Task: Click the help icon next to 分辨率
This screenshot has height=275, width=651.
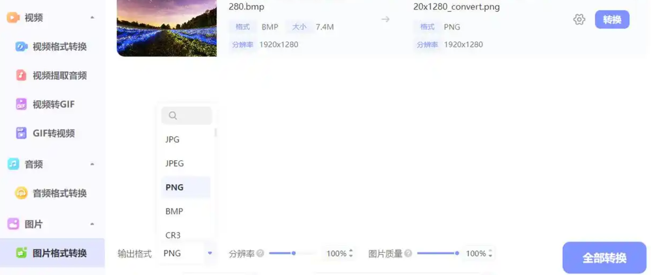Action: [260, 253]
